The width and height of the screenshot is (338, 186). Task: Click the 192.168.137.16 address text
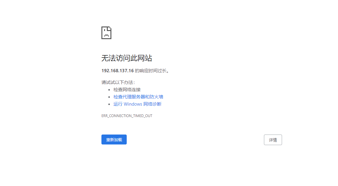[x=118, y=71]
